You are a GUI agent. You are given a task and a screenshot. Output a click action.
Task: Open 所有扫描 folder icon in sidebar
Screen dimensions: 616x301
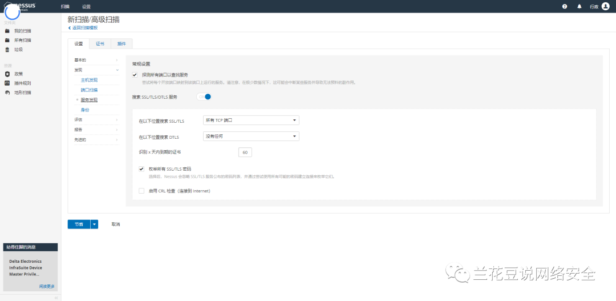(7, 40)
